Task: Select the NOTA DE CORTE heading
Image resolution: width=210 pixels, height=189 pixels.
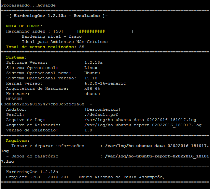Action: pos(24,26)
